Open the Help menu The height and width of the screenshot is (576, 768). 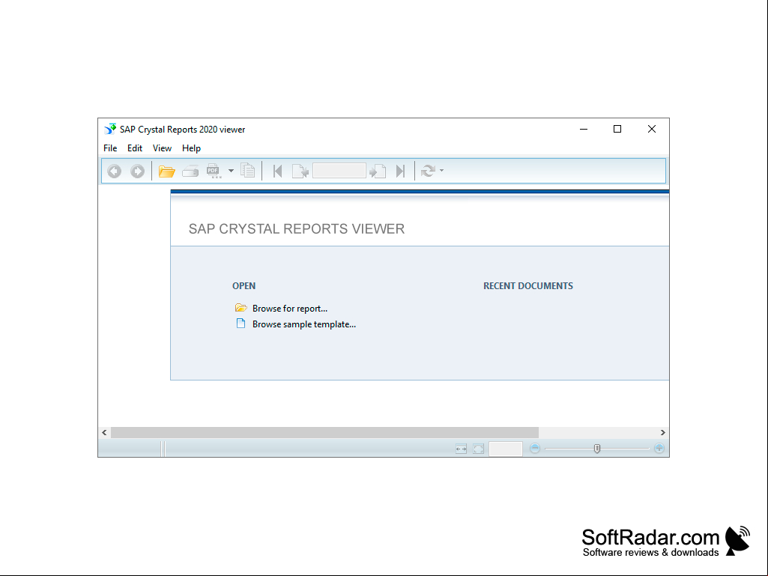click(x=192, y=148)
